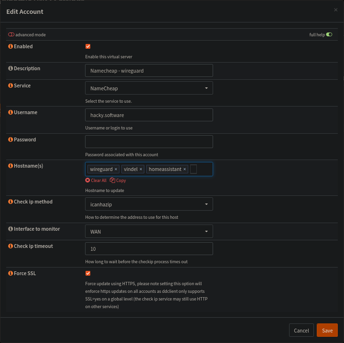The image size is (344, 343).
Task: Expand the Check ip method dropdown
Action: click(149, 204)
